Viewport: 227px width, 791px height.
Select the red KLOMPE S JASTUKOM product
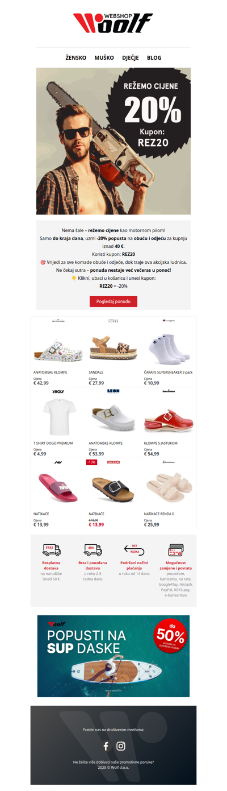[169, 423]
